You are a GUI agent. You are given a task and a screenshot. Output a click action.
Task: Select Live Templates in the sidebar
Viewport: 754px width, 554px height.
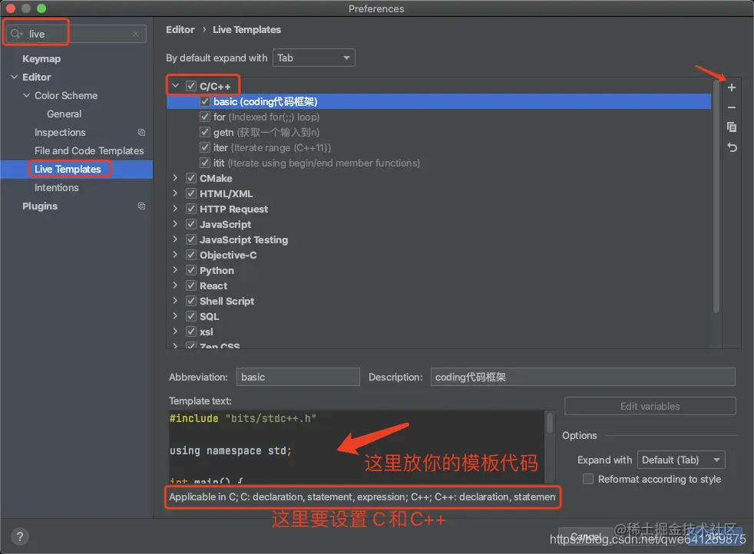point(68,169)
